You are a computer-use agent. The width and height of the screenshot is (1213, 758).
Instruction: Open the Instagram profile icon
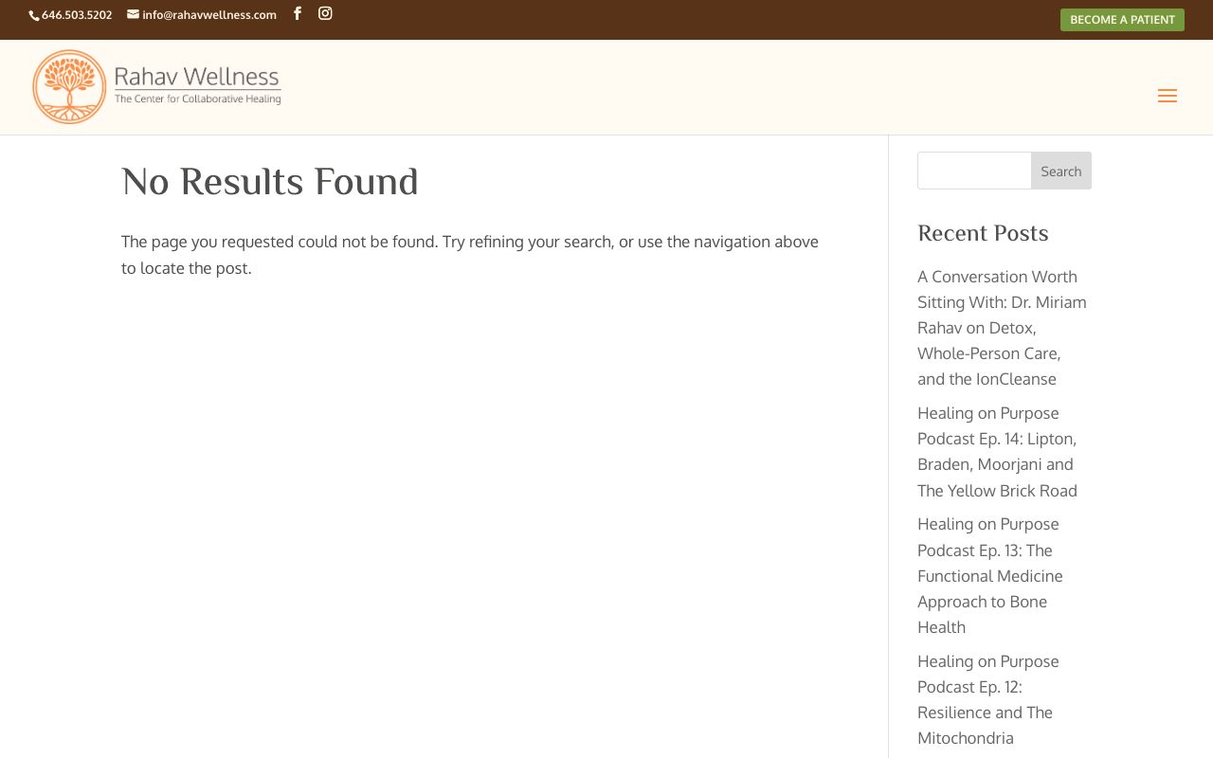click(325, 13)
